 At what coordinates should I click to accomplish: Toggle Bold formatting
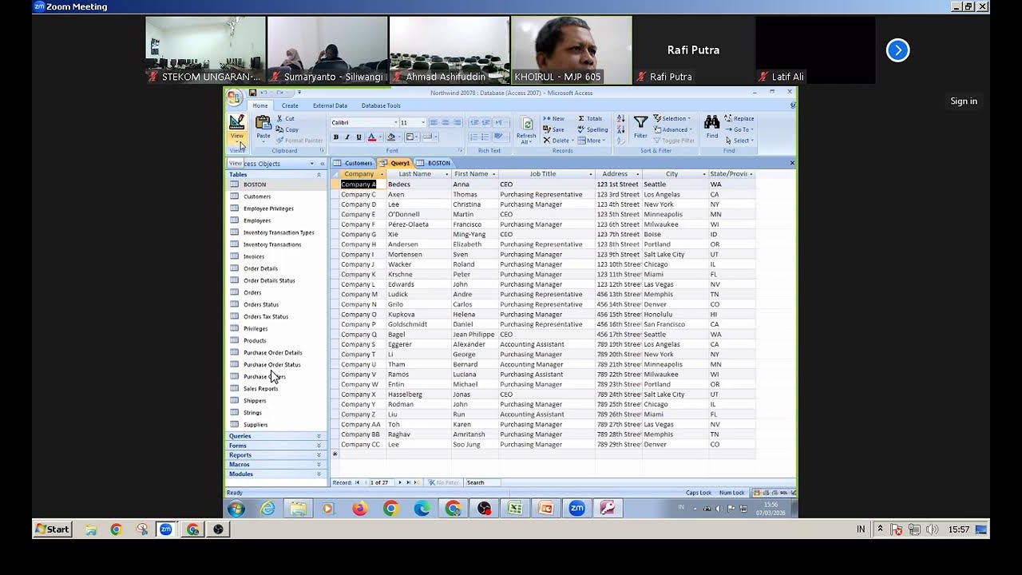coord(336,137)
